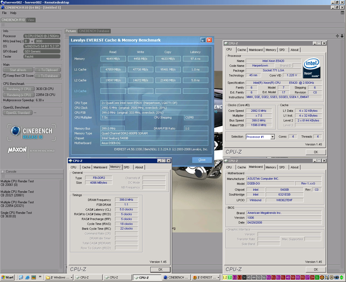Toggle the Keep Best CB Score checkbox
This screenshot has height=282, width=346.
tap(5, 76)
